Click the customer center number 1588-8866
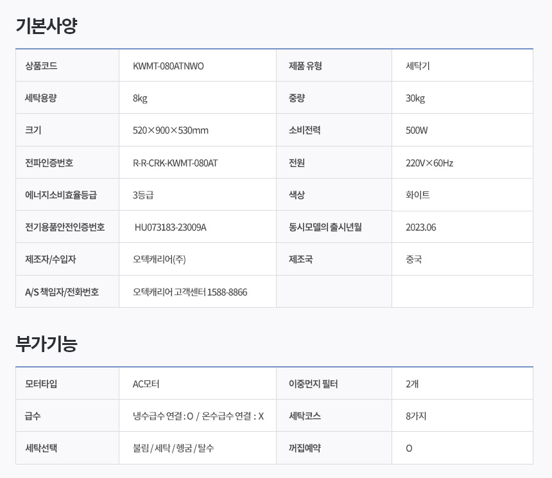Viewport: 552px width, 478px height. tap(227, 292)
